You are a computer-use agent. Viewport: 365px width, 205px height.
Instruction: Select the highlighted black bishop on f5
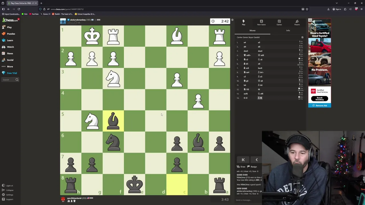tap(113, 121)
